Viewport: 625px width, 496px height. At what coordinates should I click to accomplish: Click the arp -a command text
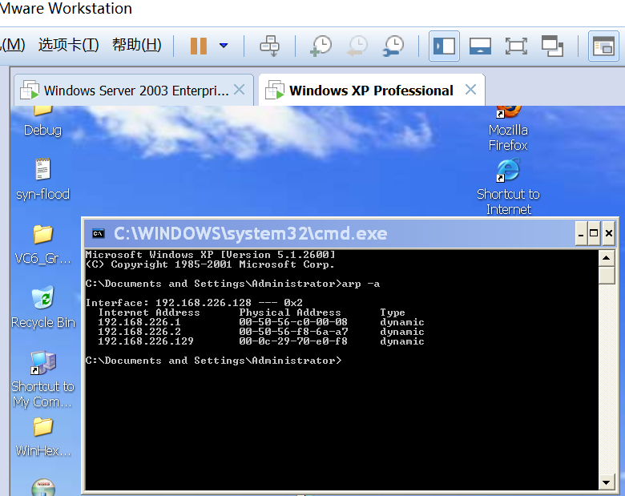[361, 284]
